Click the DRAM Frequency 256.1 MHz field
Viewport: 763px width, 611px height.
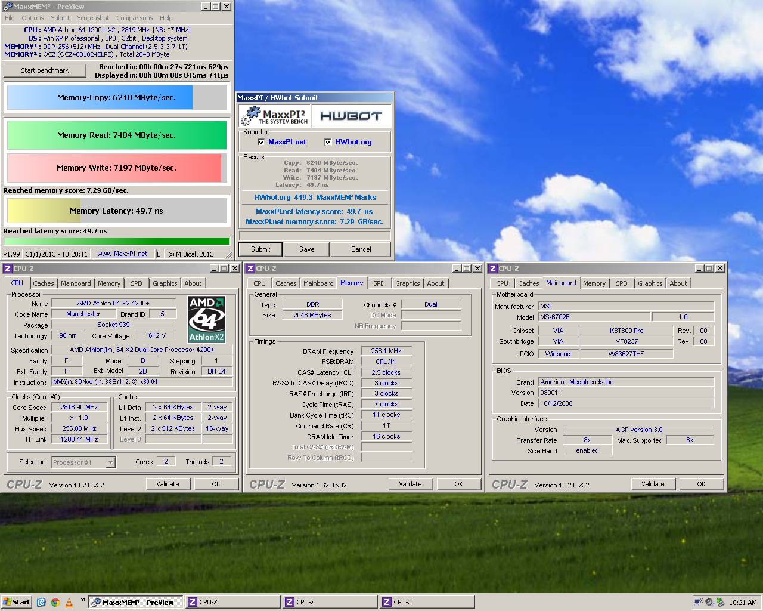(386, 351)
